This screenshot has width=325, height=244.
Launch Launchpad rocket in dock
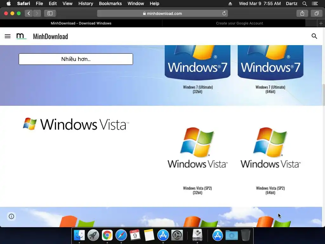(93, 235)
